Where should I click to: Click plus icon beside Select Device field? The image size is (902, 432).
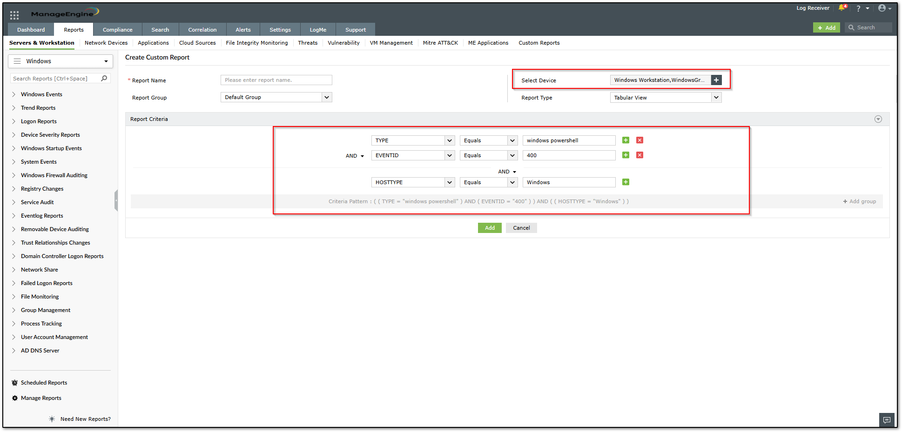pos(716,80)
